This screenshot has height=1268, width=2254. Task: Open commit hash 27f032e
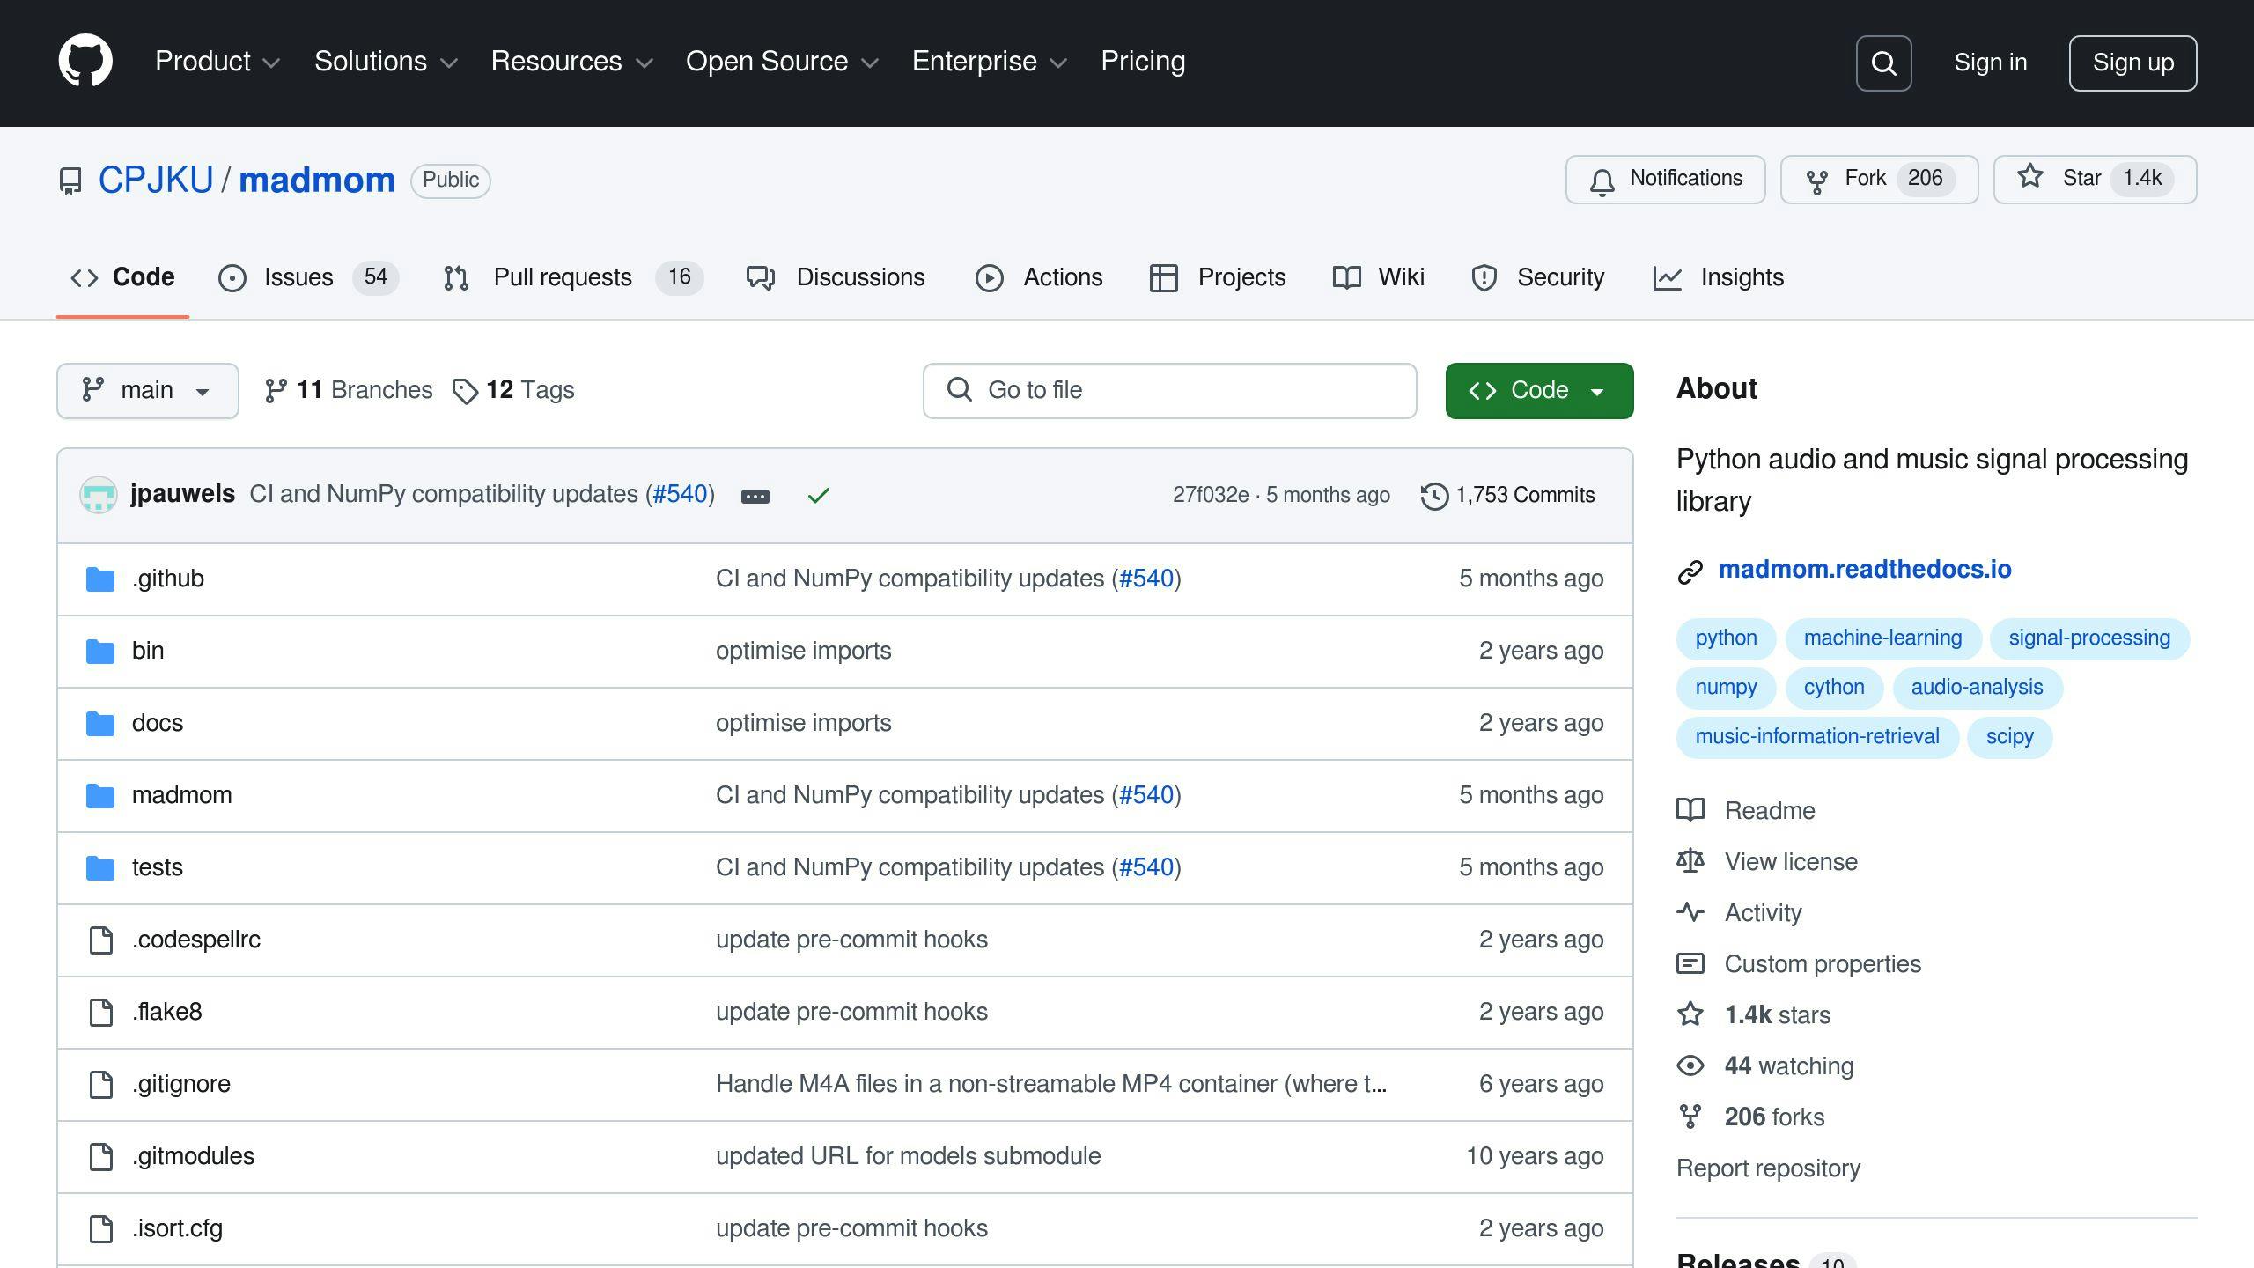click(x=1210, y=495)
